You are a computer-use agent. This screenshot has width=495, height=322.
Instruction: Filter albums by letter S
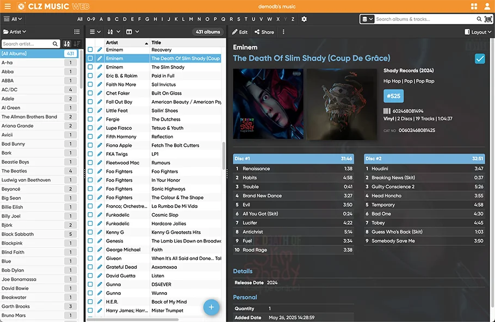pyautogui.click(x=239, y=19)
